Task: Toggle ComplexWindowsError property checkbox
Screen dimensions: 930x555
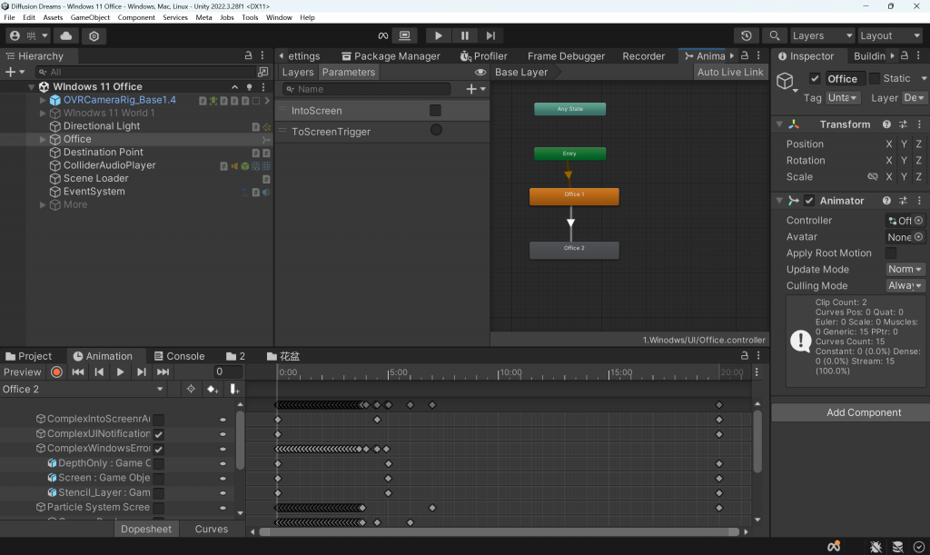Action: coord(158,449)
